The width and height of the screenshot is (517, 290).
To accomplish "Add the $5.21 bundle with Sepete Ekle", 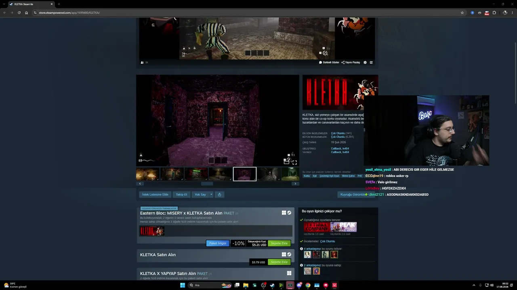I will tap(279, 243).
